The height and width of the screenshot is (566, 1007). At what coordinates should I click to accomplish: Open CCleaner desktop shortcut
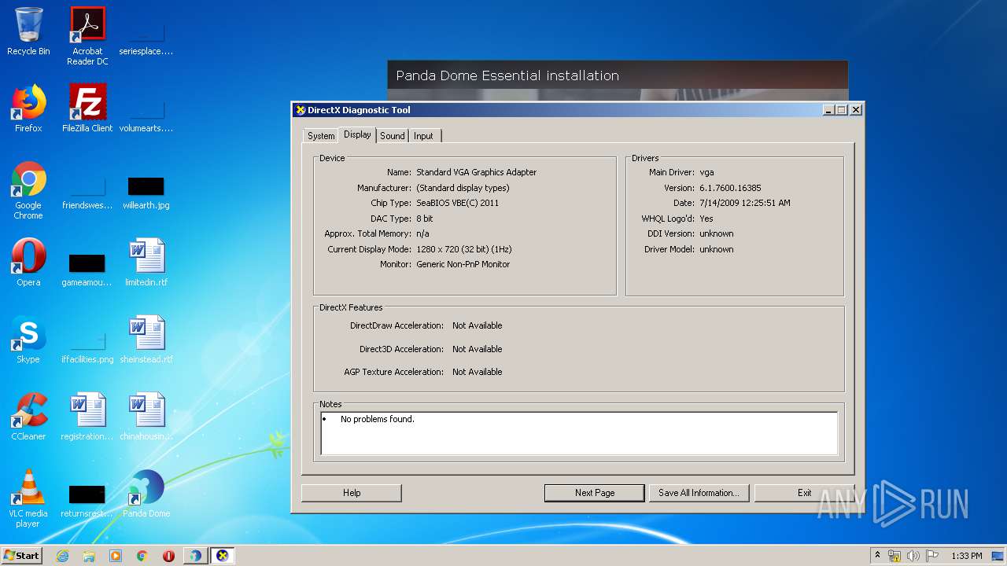(x=28, y=417)
